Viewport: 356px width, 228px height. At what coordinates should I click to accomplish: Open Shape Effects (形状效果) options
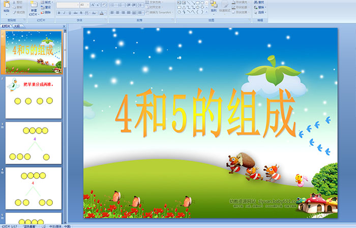[241, 12]
